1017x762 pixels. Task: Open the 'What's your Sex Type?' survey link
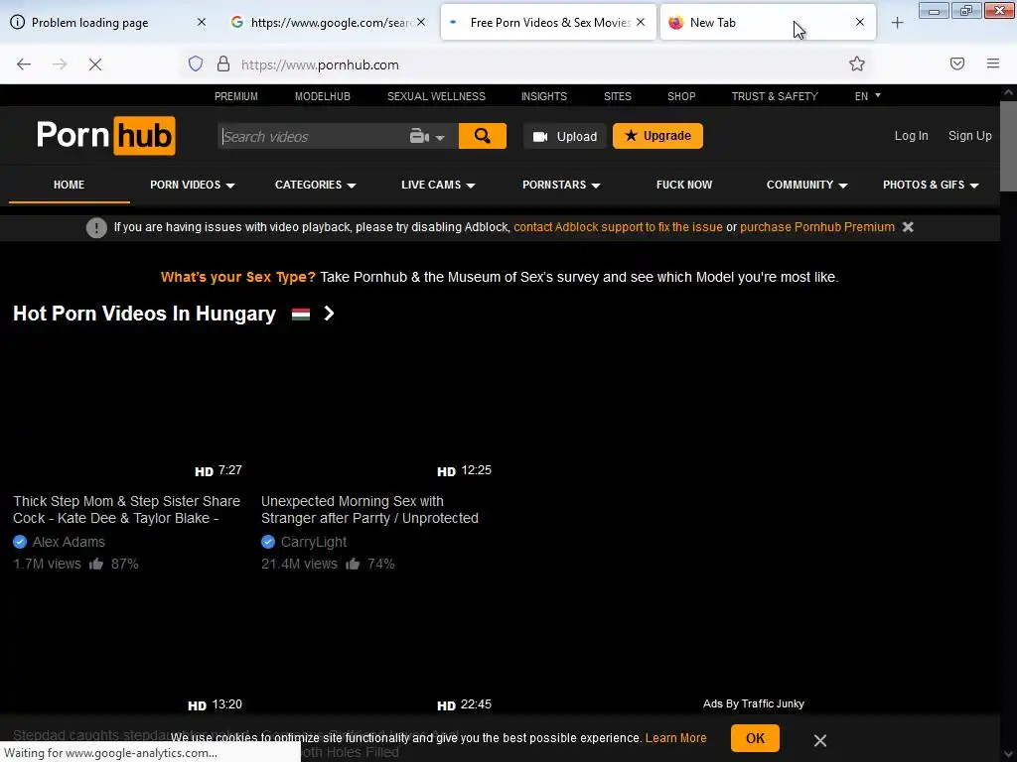[237, 277]
